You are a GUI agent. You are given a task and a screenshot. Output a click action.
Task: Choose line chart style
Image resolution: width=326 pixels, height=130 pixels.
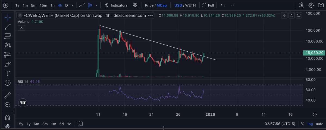pos(81,5)
